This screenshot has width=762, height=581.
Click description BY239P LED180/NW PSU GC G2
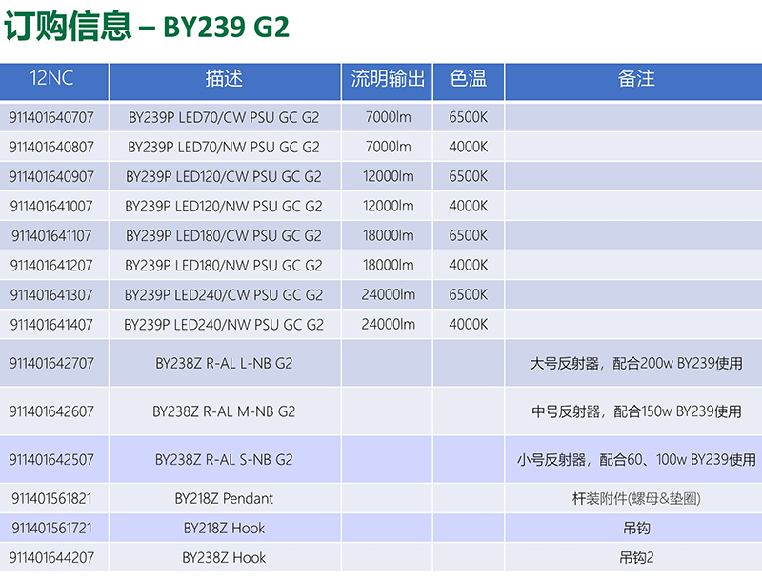[224, 266]
